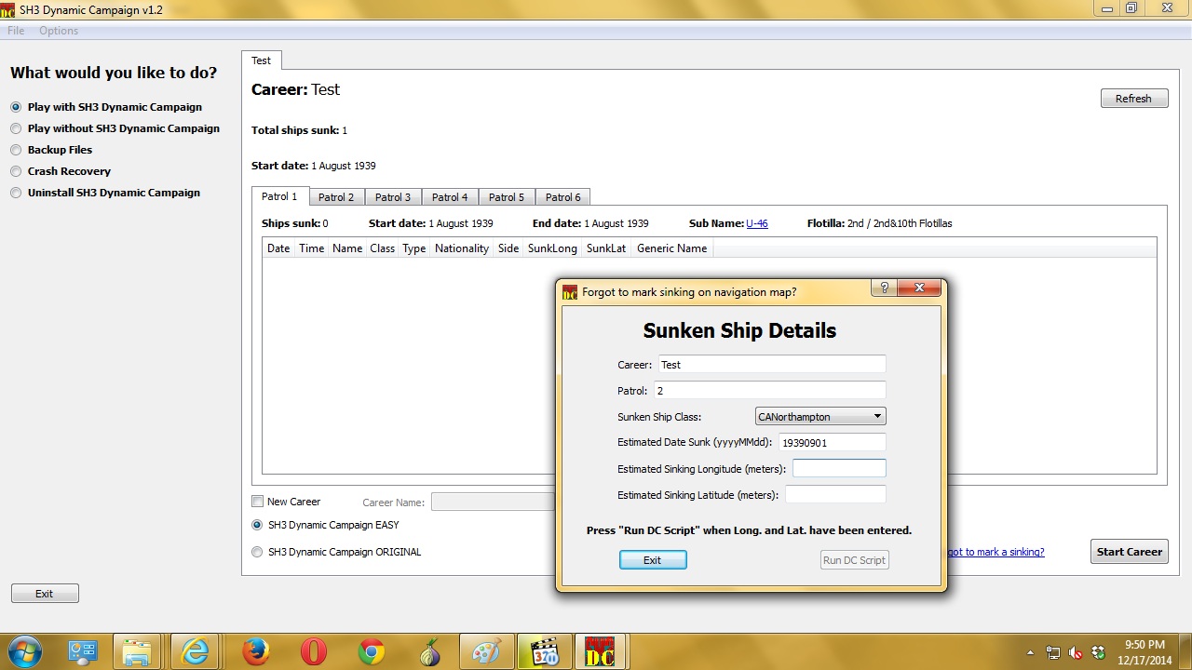Open the Sunken Ship Class dropdown

click(820, 416)
